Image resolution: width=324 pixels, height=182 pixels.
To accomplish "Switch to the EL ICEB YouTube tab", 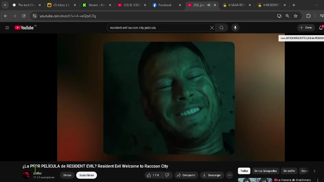I will tap(132, 5).
